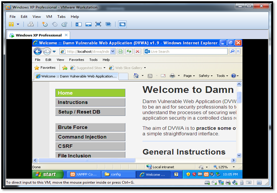Open the Page dropdown in IE
The image size is (277, 193).
pos(189,76)
